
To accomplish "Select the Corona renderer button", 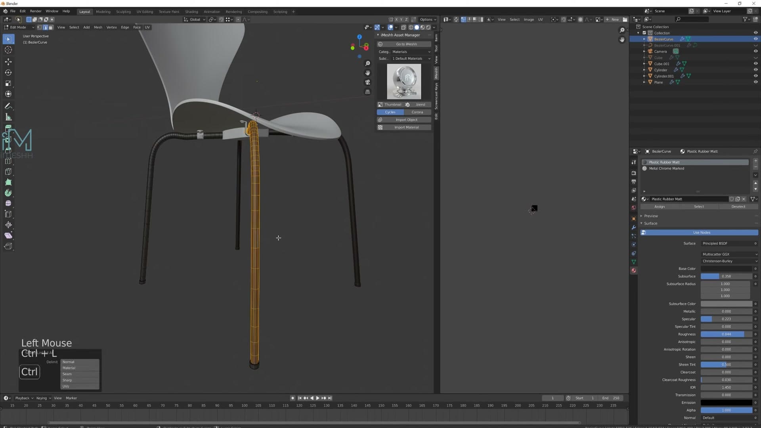I will click(417, 112).
